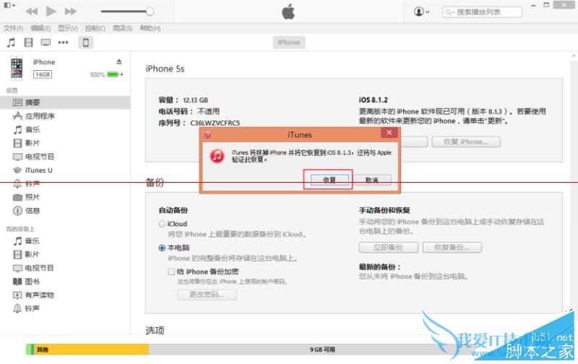Enable 给 iPhone 备份加密 checkbox
Image resolution: width=578 pixels, height=364 pixels.
(x=171, y=272)
